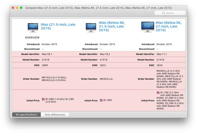Click the iMac 21.5-inch Late 2015 thumbnail image
The width and height of the screenshot is (197, 133).
pyautogui.click(x=33, y=28)
